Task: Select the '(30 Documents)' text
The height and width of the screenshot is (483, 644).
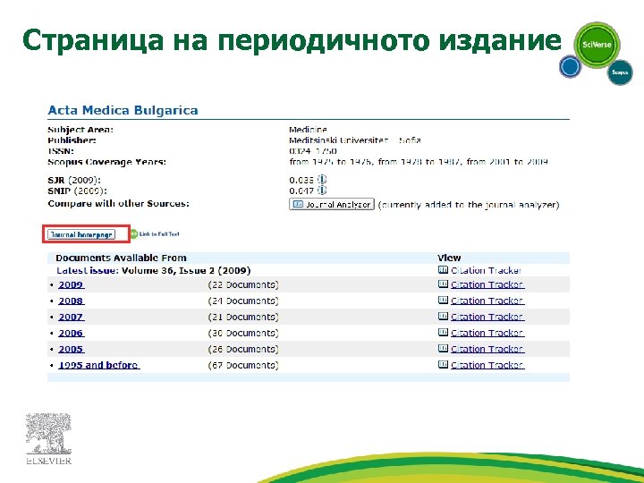Action: 243,333
